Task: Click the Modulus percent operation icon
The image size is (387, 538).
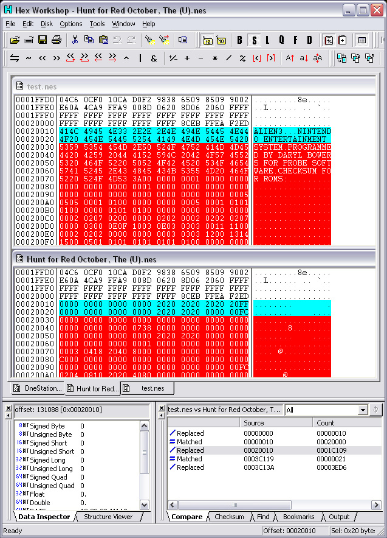Action: pyautogui.click(x=243, y=58)
